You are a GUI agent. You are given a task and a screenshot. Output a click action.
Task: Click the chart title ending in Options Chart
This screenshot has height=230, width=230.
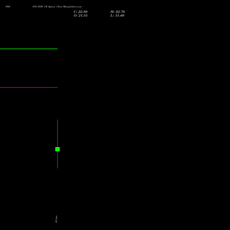57,6
